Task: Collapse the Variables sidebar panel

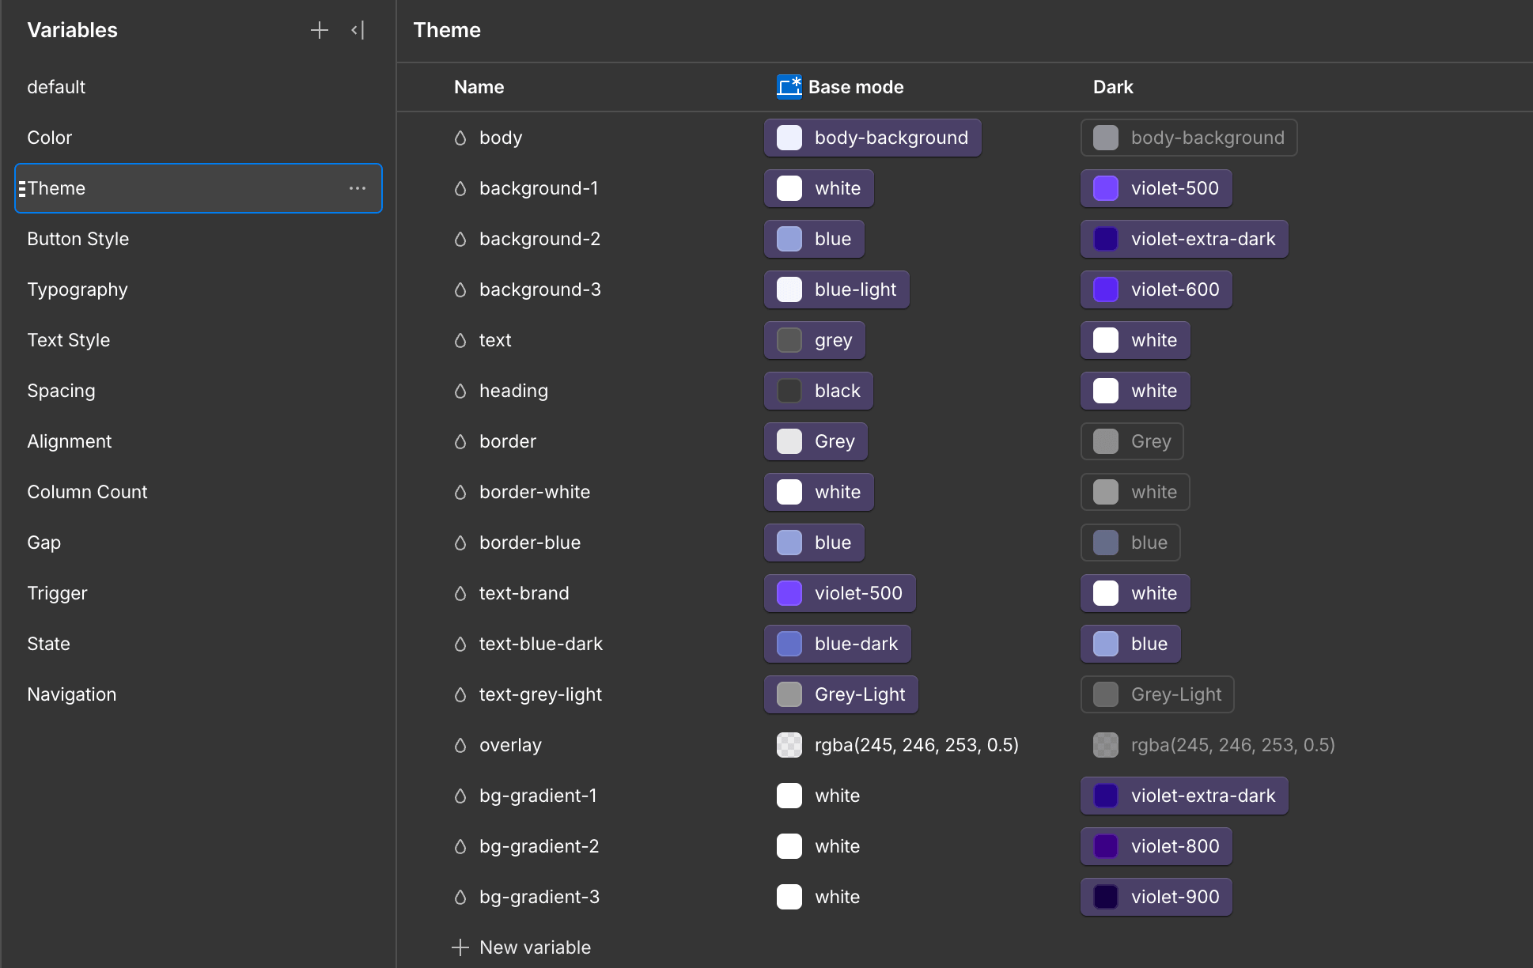Action: [358, 30]
